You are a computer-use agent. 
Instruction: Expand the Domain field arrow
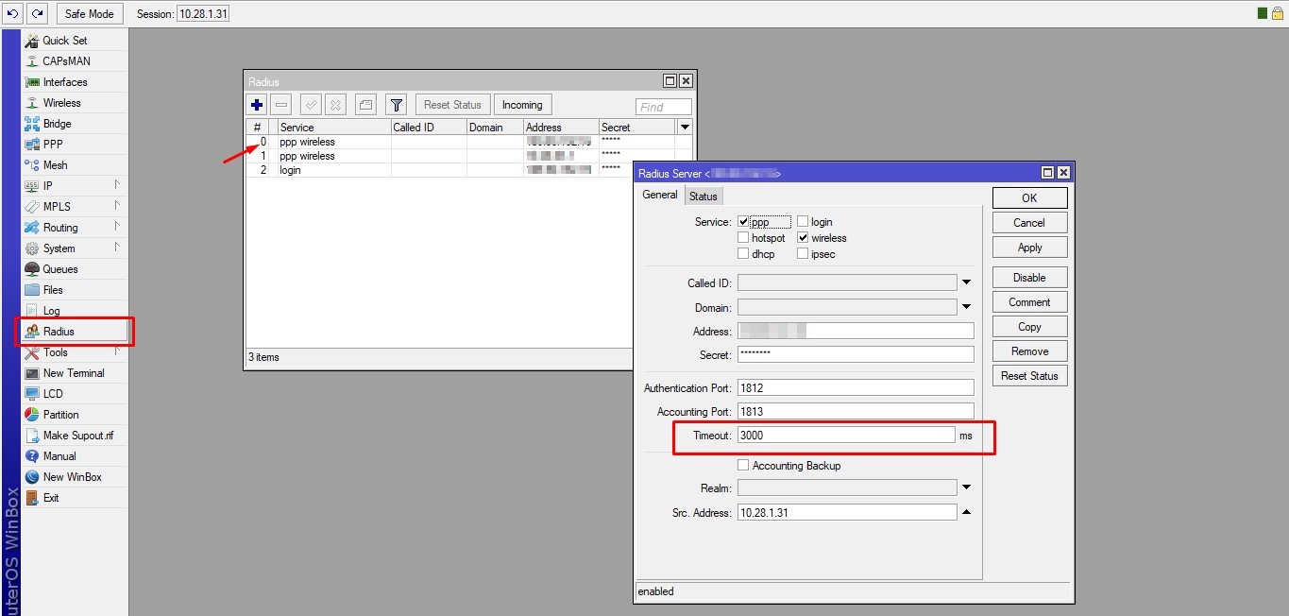[967, 307]
